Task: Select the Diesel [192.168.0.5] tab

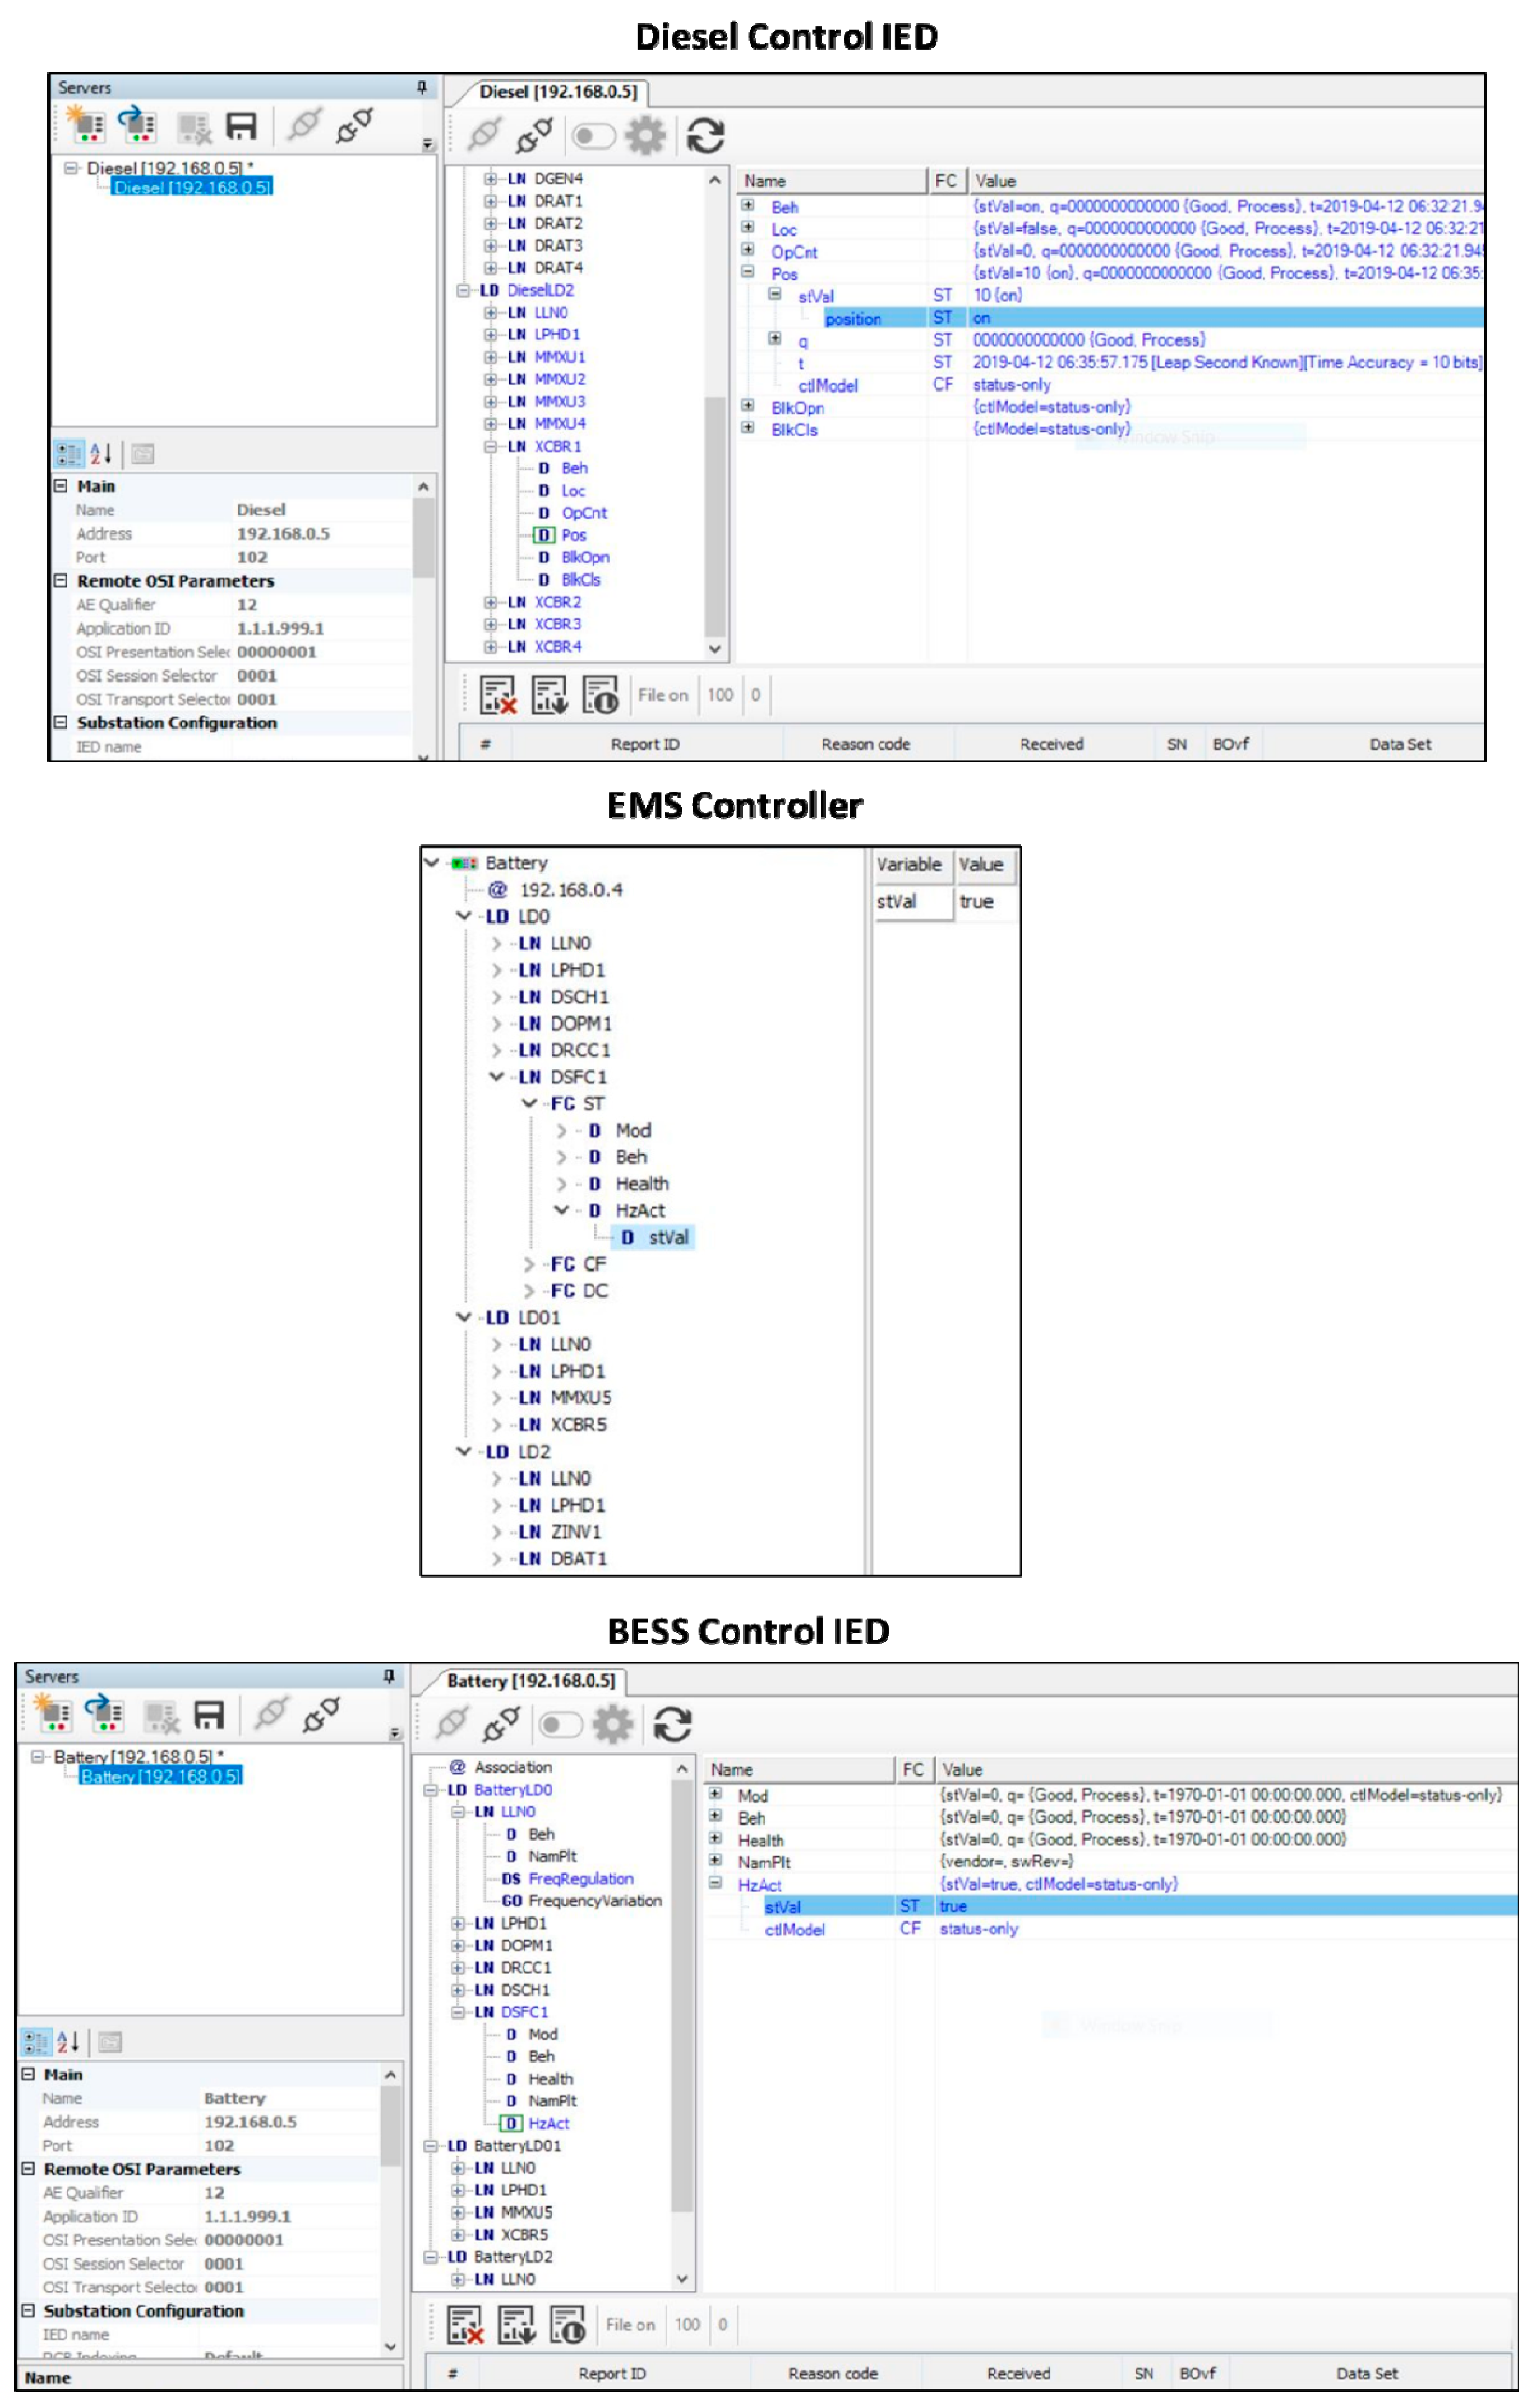Action: click(x=557, y=92)
